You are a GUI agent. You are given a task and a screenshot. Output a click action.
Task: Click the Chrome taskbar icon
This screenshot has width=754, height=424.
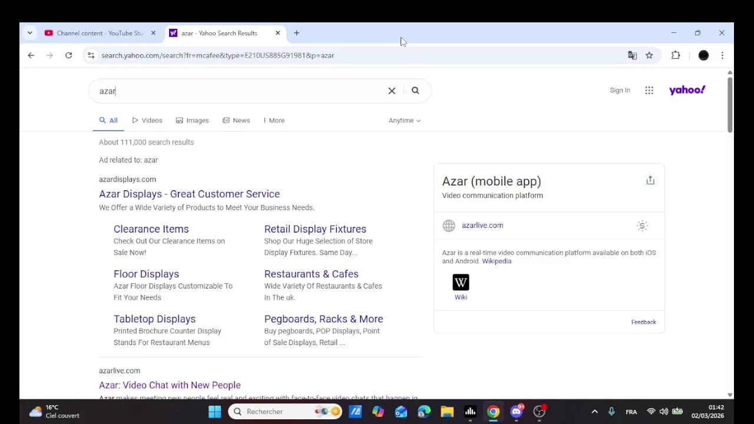click(x=493, y=412)
